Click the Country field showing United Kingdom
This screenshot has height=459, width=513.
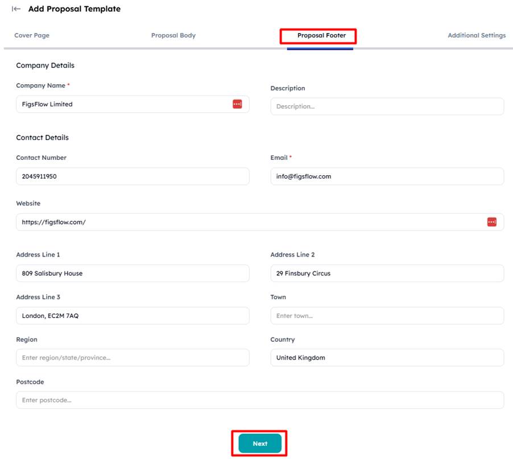pyautogui.click(x=387, y=358)
